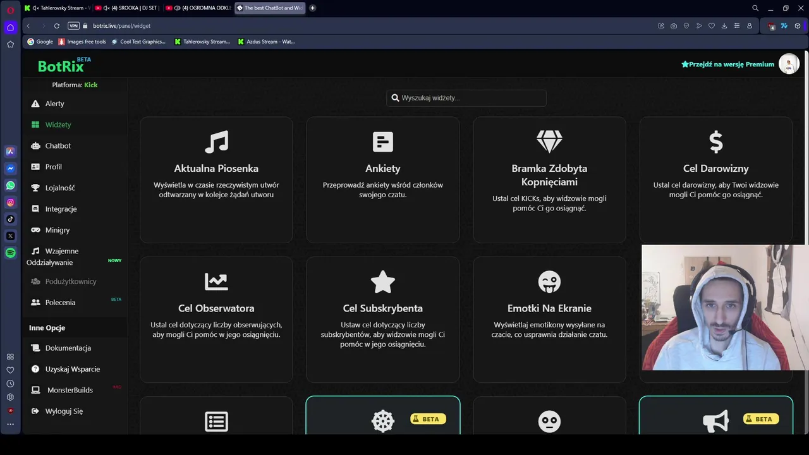This screenshot has height=455, width=809.
Task: Click the star icon on Cel Subskrybenta card
Action: (x=383, y=282)
